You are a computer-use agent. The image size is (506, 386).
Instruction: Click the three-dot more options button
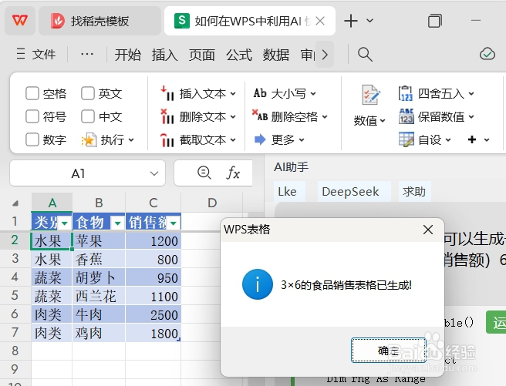click(87, 54)
